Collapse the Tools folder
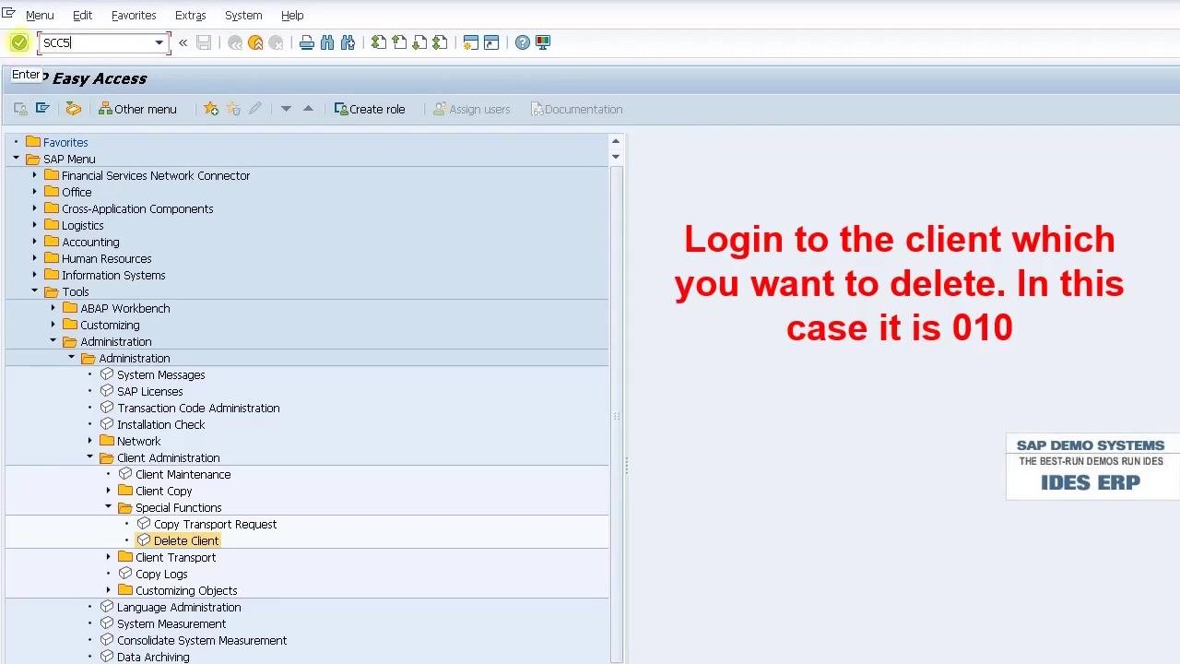This screenshot has height=664, width=1180. pos(35,291)
